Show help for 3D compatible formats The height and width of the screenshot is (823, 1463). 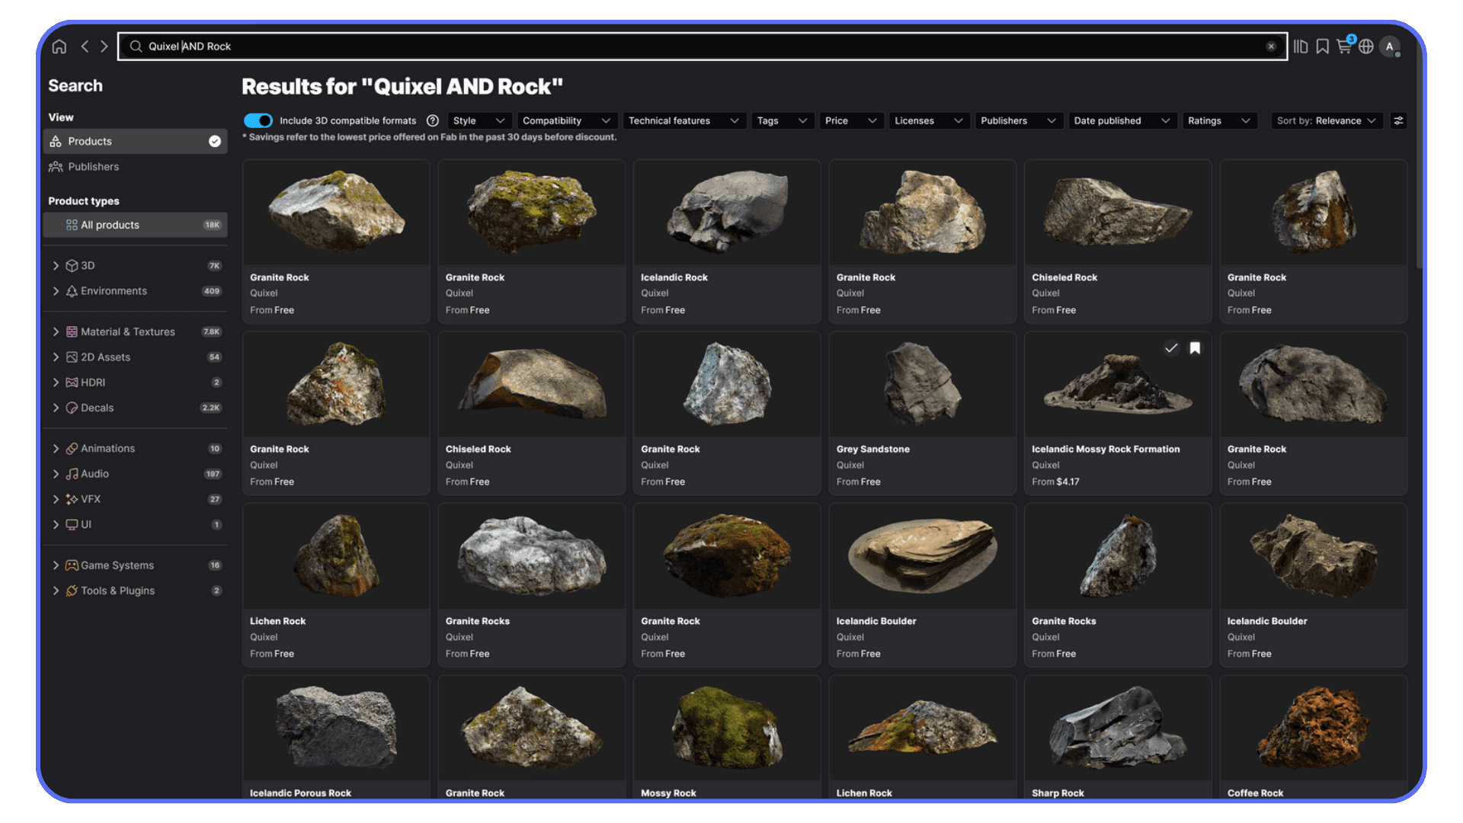433,121
